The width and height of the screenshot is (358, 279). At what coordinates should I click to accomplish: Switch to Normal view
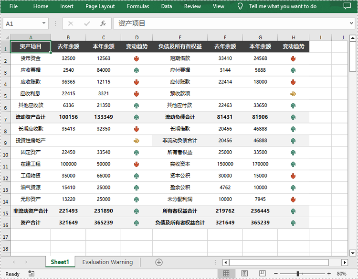pos(226,273)
